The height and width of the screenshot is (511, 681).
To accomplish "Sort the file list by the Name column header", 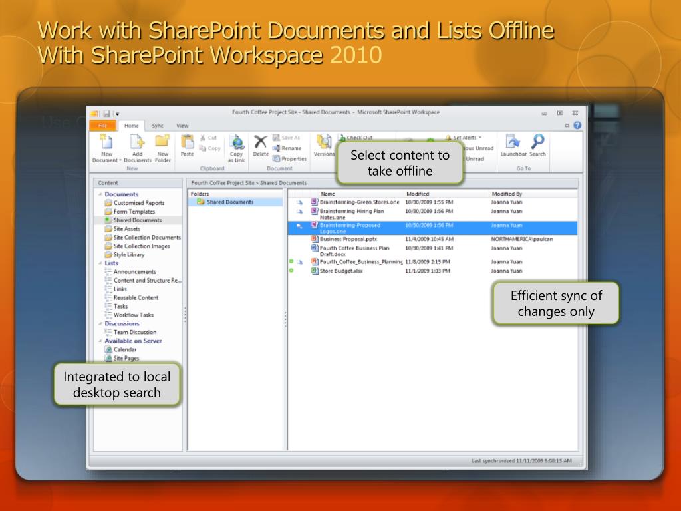I will [x=327, y=194].
